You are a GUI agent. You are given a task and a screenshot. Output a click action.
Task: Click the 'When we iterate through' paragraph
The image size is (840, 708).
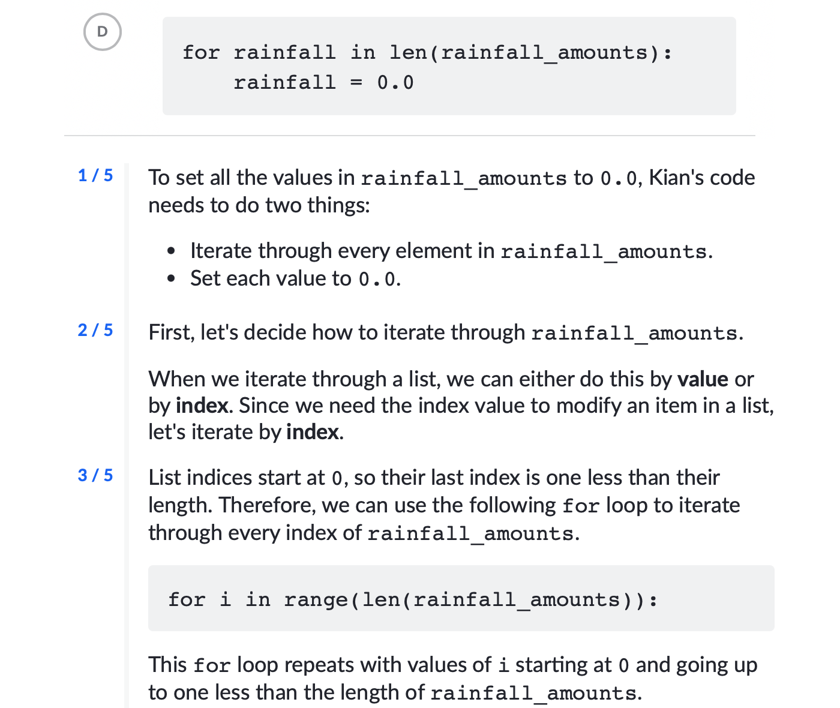(461, 406)
